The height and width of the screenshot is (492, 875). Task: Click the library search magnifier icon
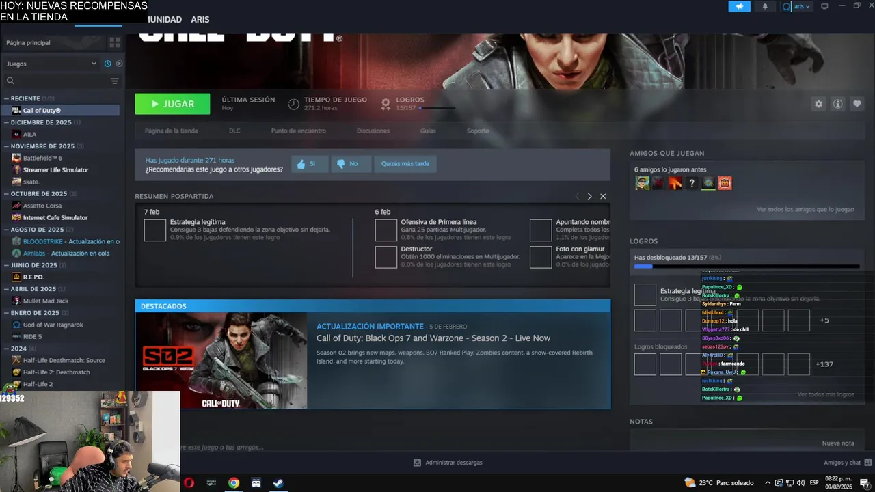click(x=10, y=81)
